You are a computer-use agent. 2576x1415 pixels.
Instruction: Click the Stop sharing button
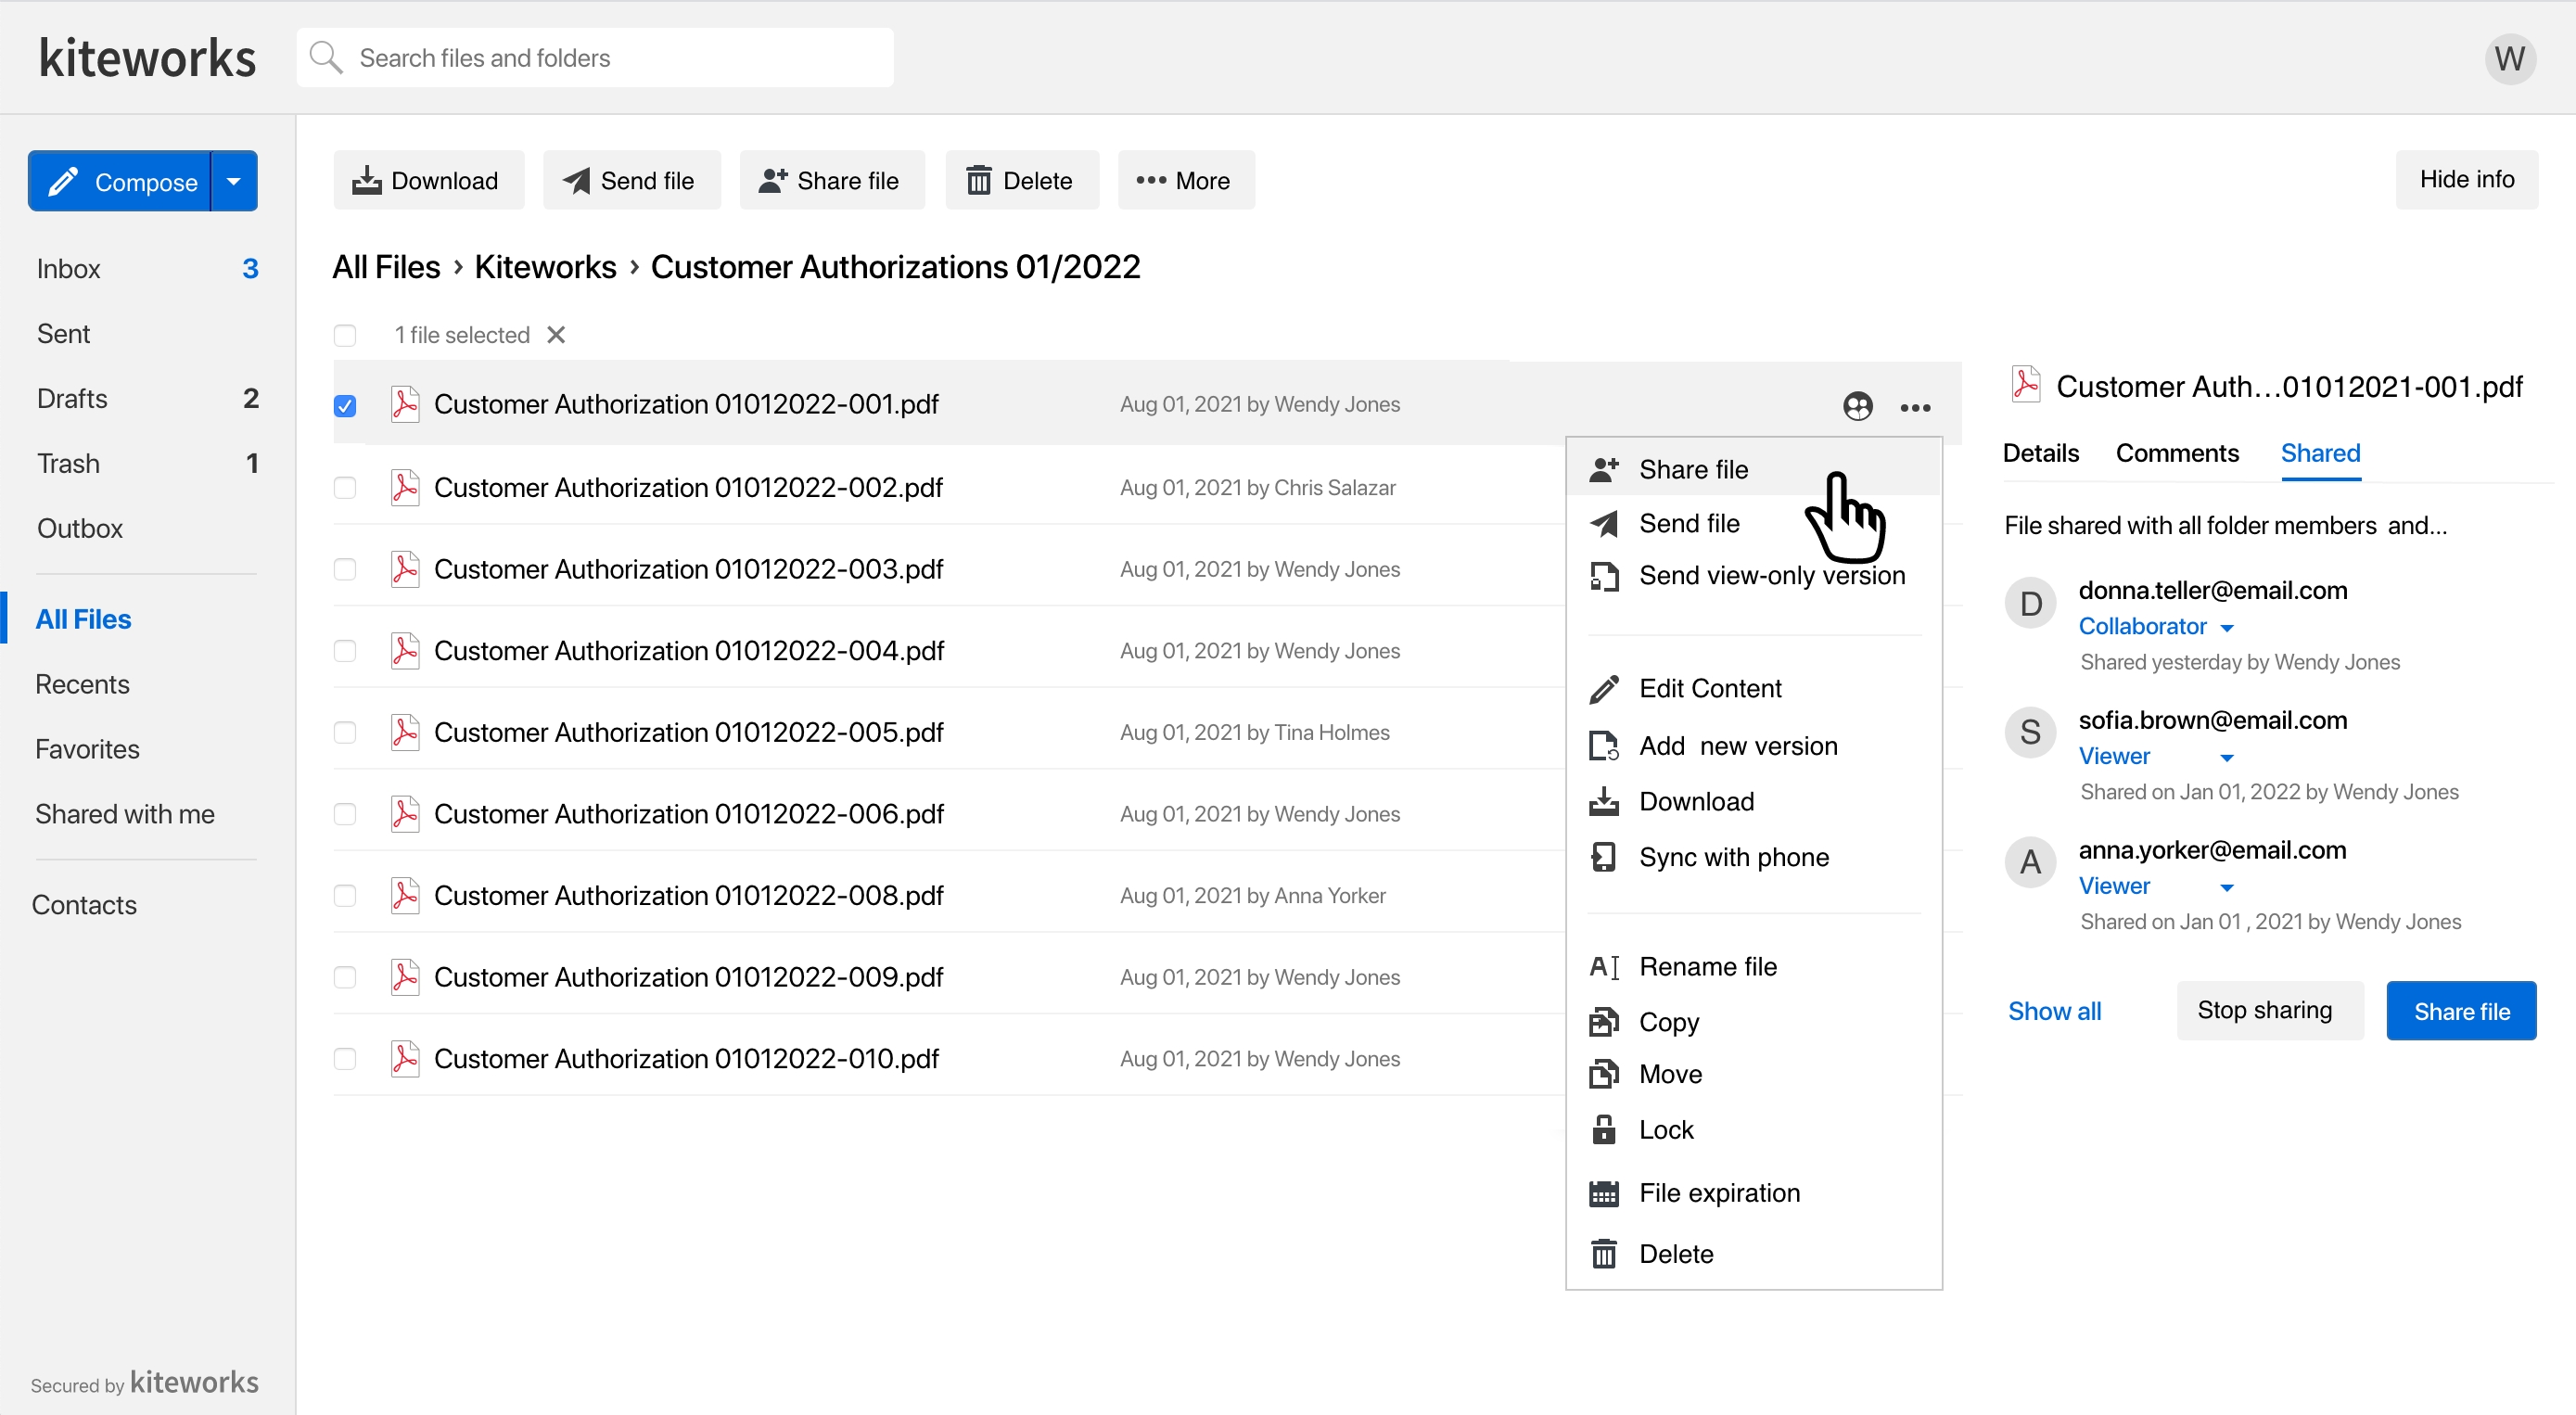2266,1009
